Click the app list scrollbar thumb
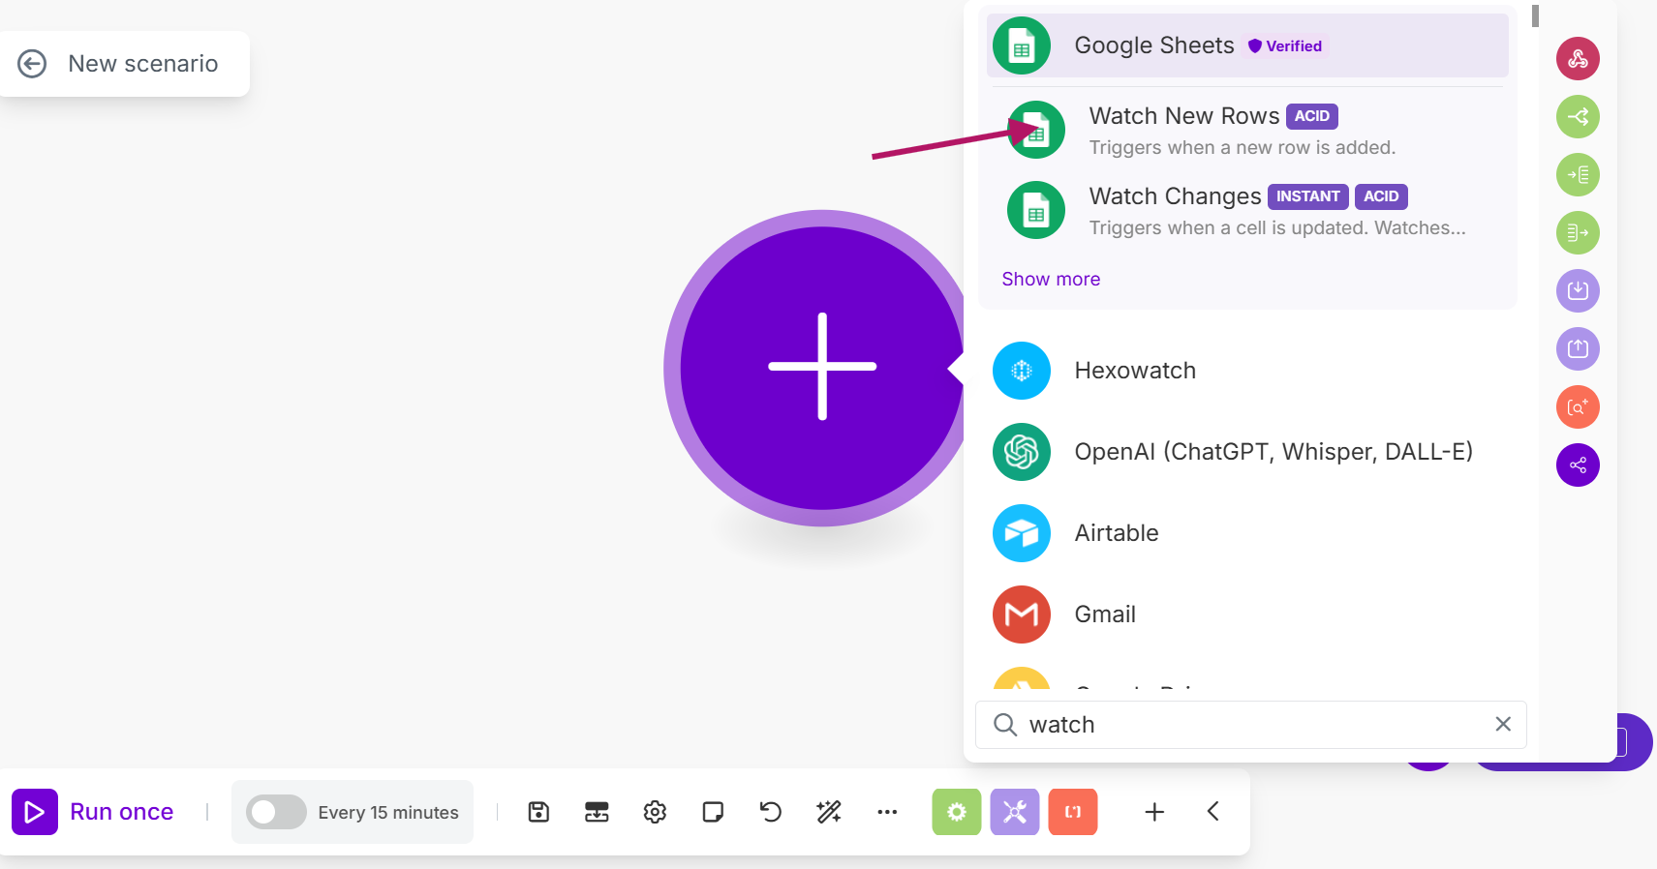Image resolution: width=1657 pixels, height=869 pixels. pos(1535,16)
